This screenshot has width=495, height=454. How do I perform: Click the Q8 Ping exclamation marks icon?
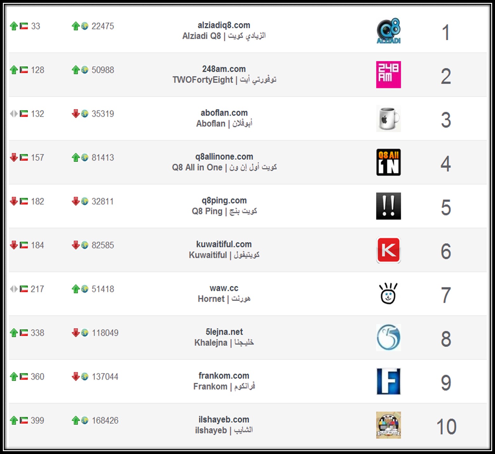(x=388, y=206)
